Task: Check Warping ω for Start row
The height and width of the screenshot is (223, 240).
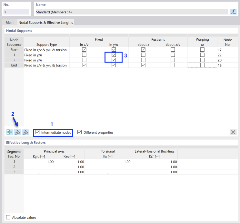Action: 202,50
